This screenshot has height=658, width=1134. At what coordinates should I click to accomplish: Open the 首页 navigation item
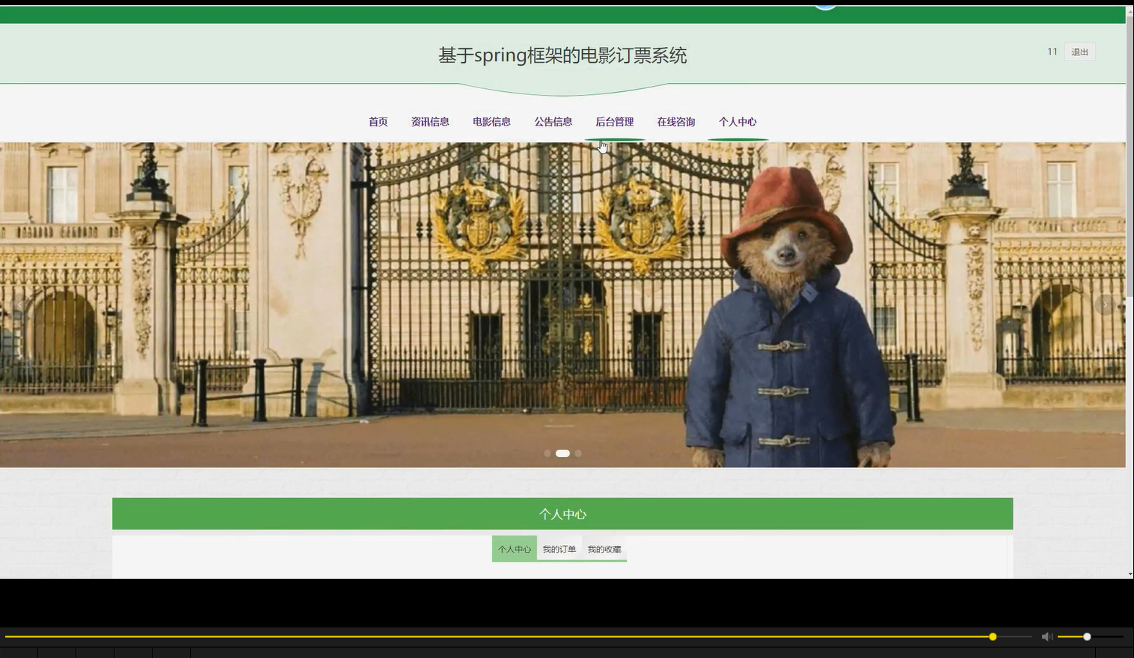coord(377,121)
